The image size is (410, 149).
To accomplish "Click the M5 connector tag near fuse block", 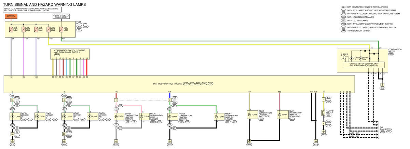I will tap(79, 30).
